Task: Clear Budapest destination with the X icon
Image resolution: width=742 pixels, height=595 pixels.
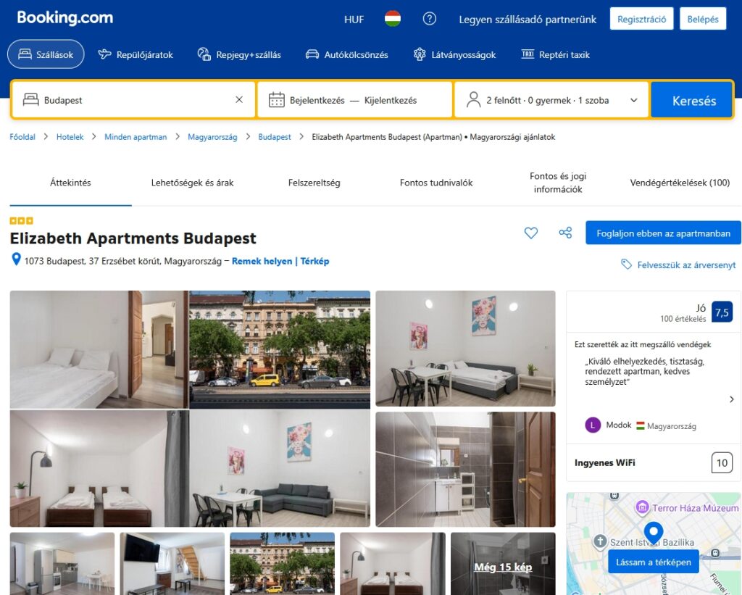Action: [x=239, y=100]
